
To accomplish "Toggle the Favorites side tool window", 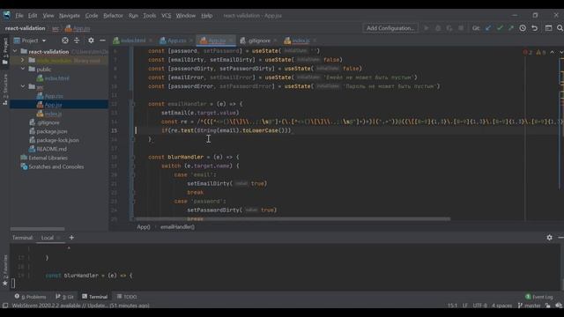I will pyautogui.click(x=5, y=270).
